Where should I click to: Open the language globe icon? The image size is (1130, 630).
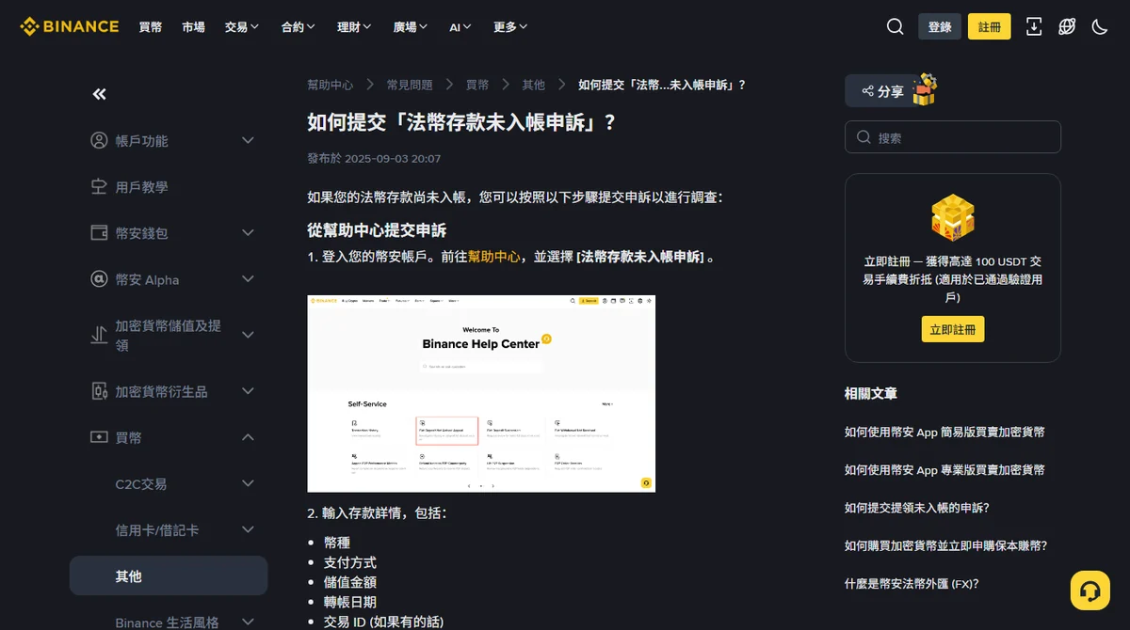[x=1066, y=26]
